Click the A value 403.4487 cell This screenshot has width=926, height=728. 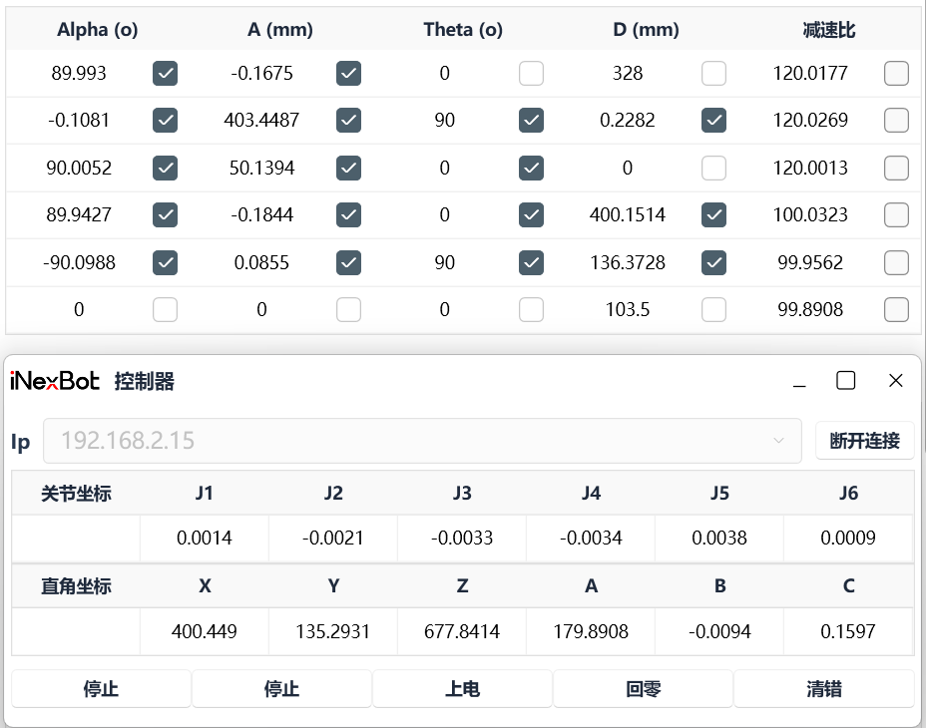click(x=261, y=121)
